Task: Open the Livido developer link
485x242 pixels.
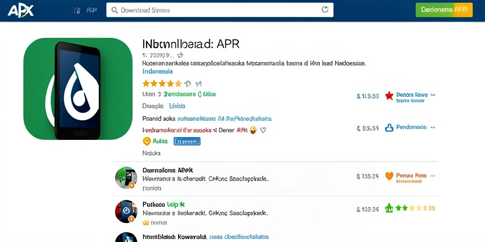Action: [177, 106]
